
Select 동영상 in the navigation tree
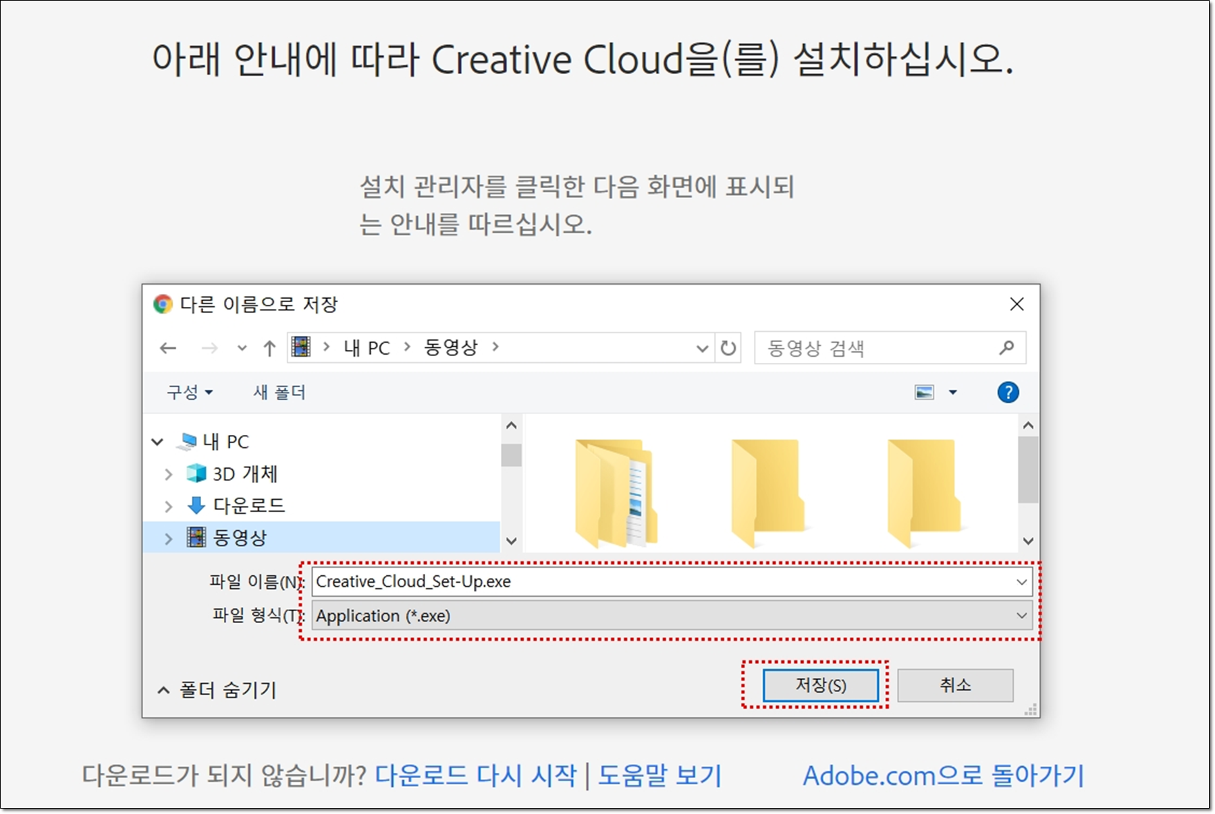[240, 537]
